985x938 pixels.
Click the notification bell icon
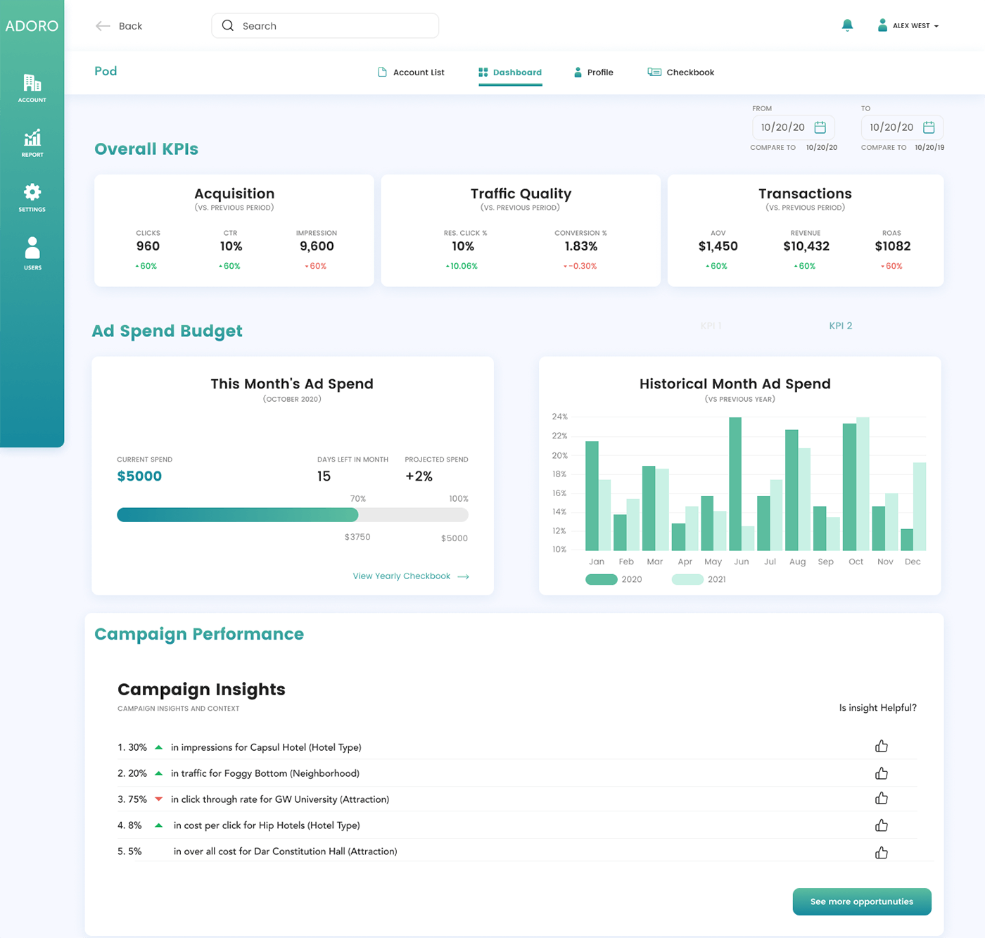pyautogui.click(x=847, y=25)
